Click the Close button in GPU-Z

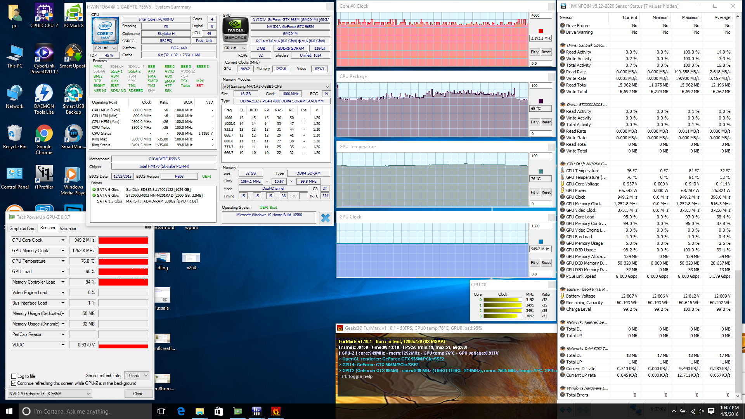[x=138, y=393]
